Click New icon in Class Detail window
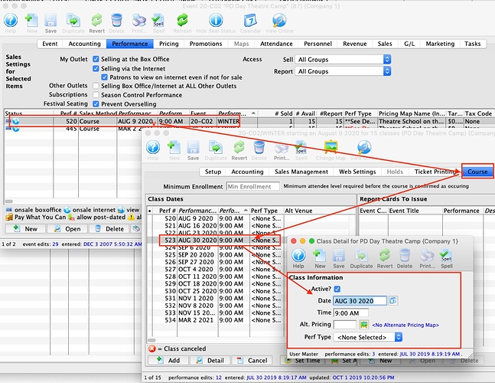Viewport: 495px width, 383px height. click(320, 256)
